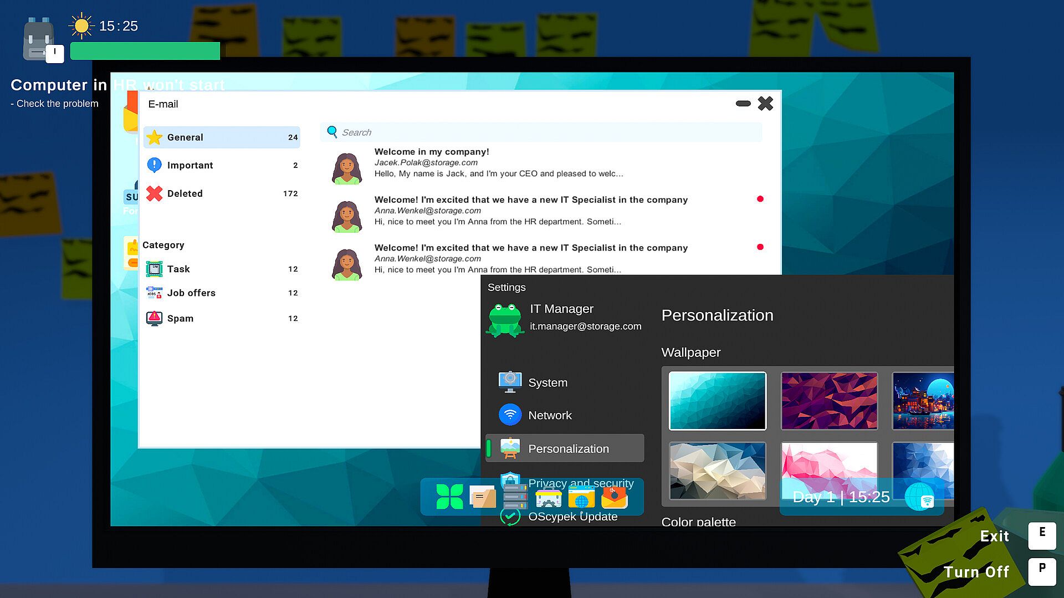Filter mail by Job offers category
This screenshot has width=1064, height=598.
point(222,293)
